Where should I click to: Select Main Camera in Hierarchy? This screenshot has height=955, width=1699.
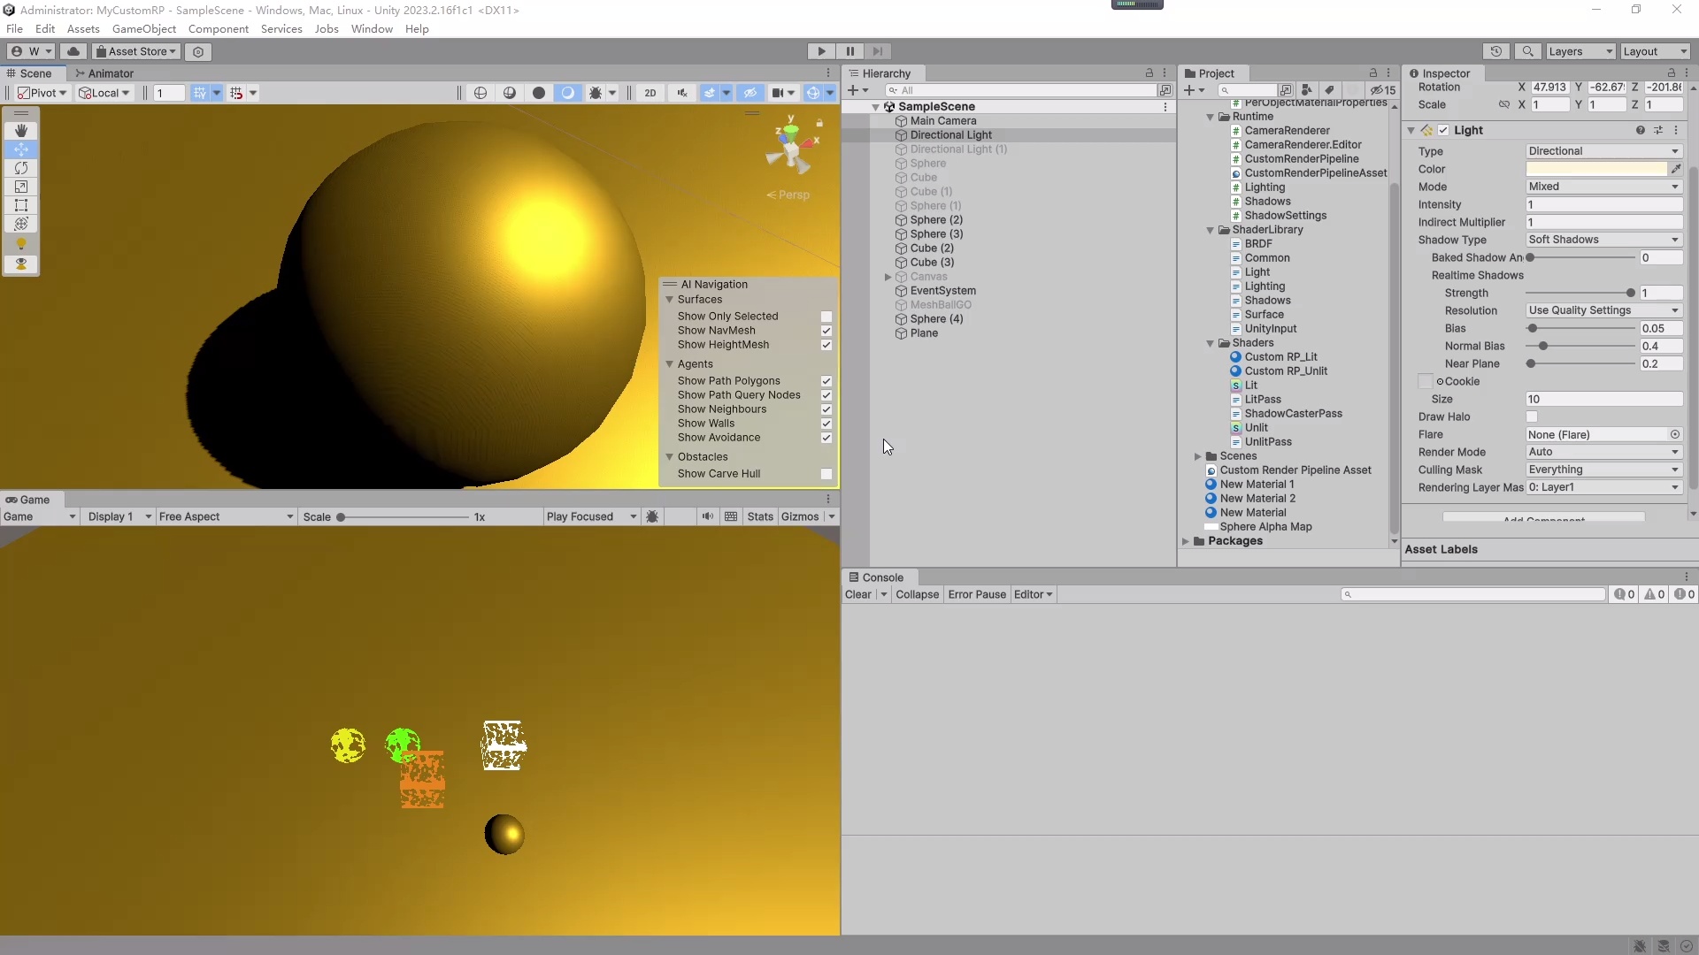coord(943,121)
